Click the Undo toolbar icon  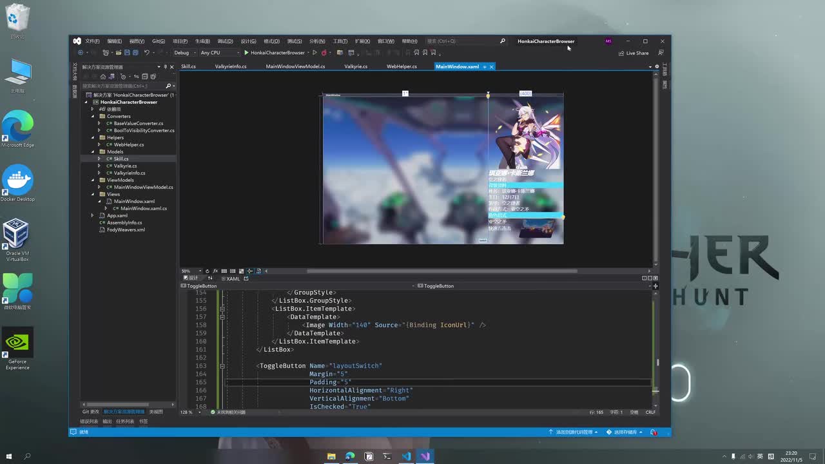click(x=147, y=53)
